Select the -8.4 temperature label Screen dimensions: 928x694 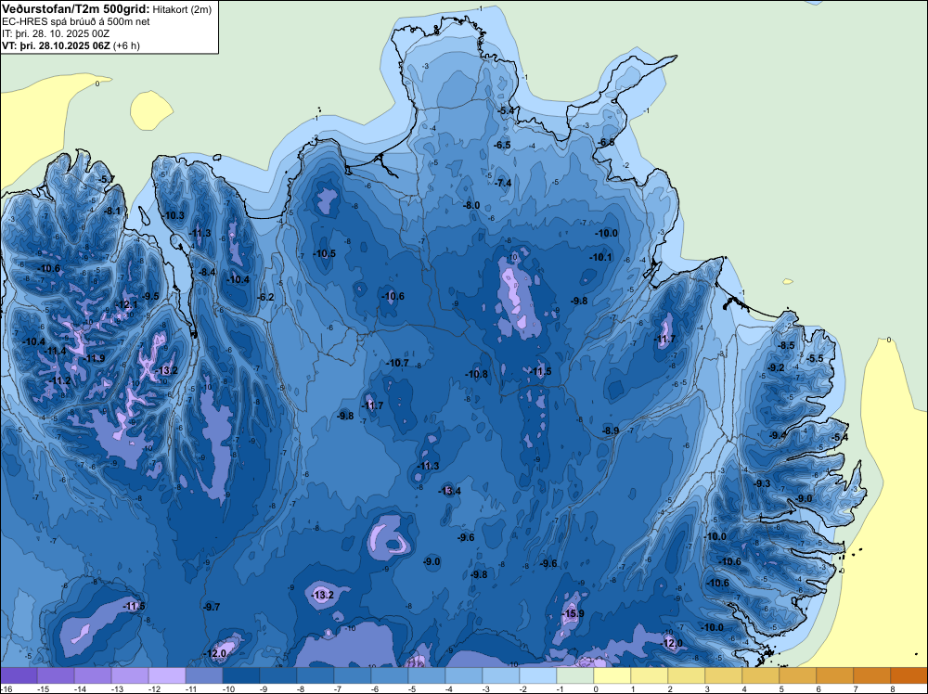pyautogui.click(x=207, y=272)
